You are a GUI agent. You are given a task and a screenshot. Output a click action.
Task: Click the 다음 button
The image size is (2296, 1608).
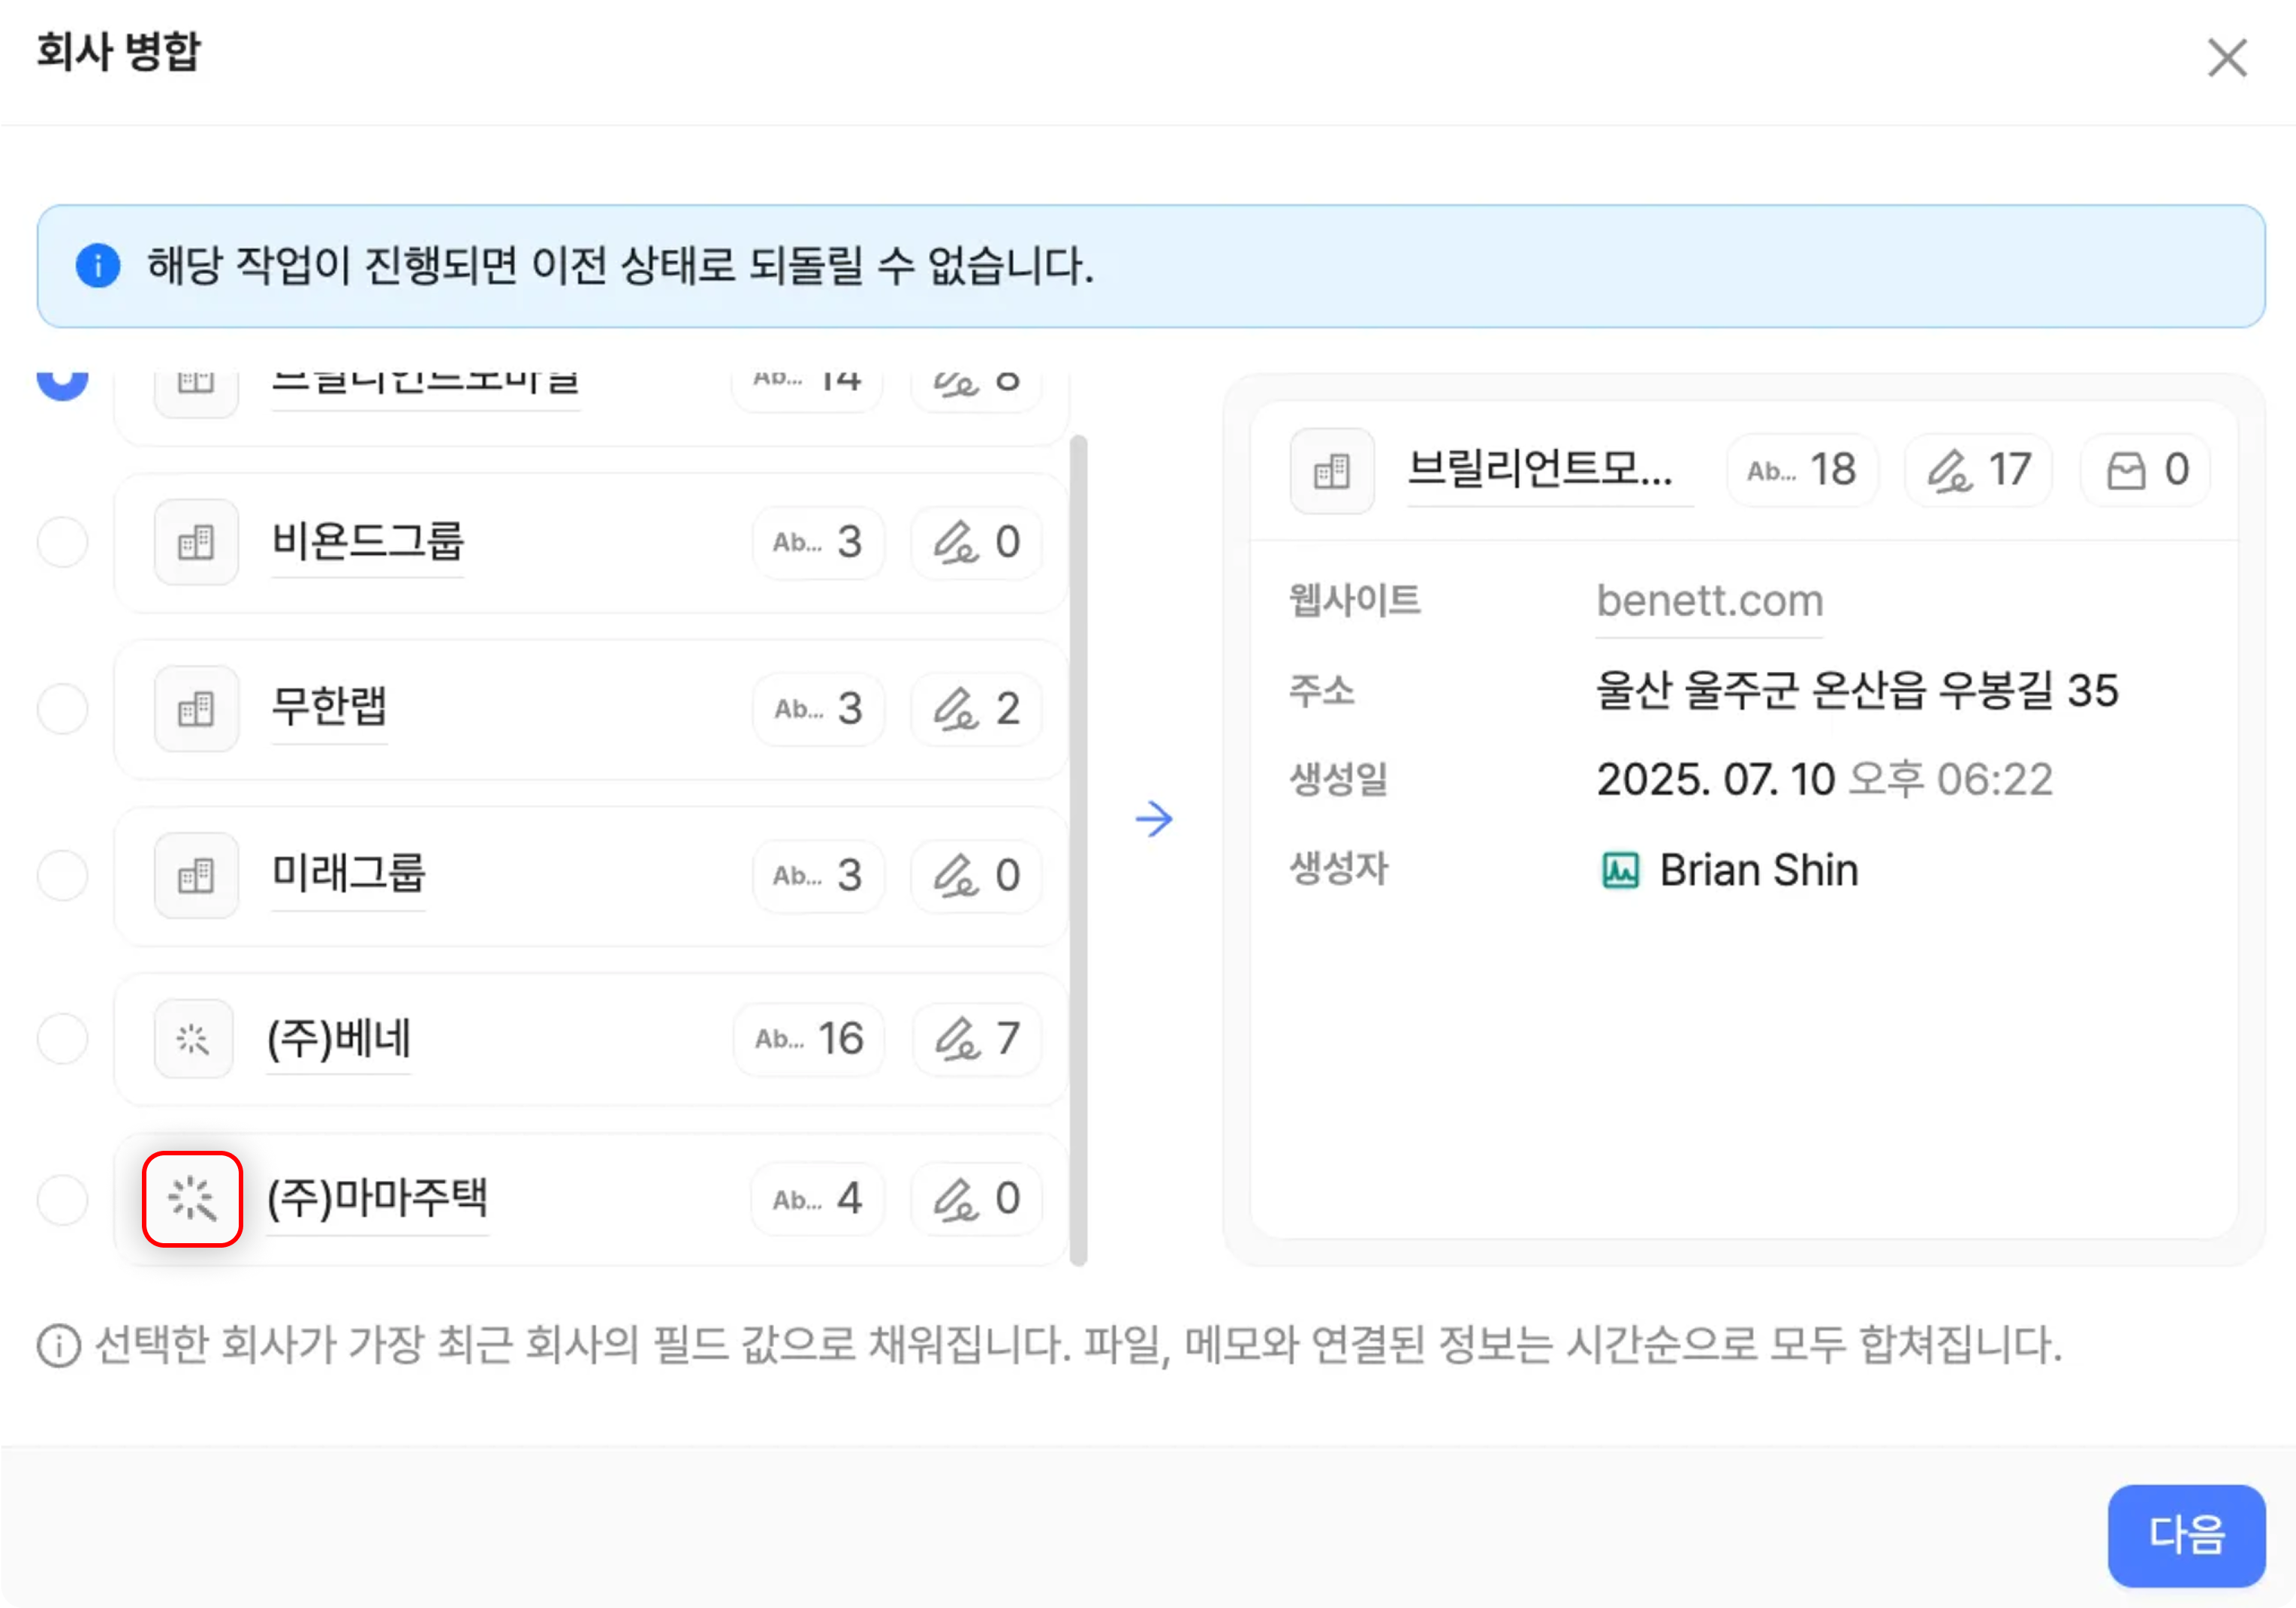pyautogui.click(x=2185, y=1534)
